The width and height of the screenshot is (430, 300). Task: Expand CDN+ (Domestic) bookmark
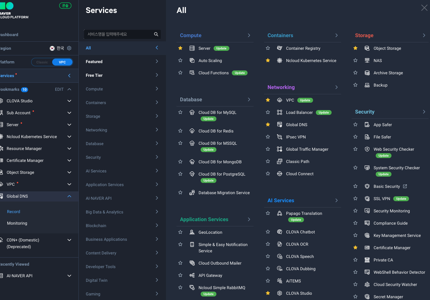click(69, 240)
